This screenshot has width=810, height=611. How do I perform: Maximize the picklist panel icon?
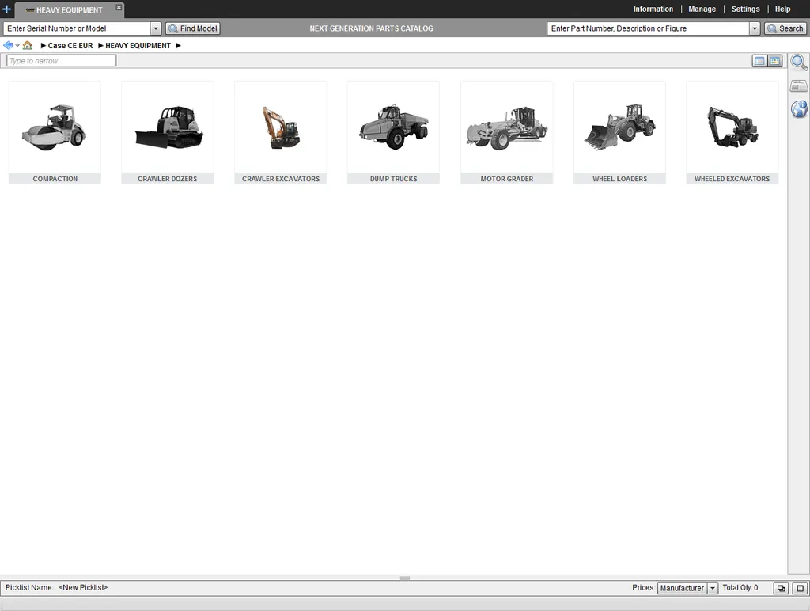tap(801, 588)
